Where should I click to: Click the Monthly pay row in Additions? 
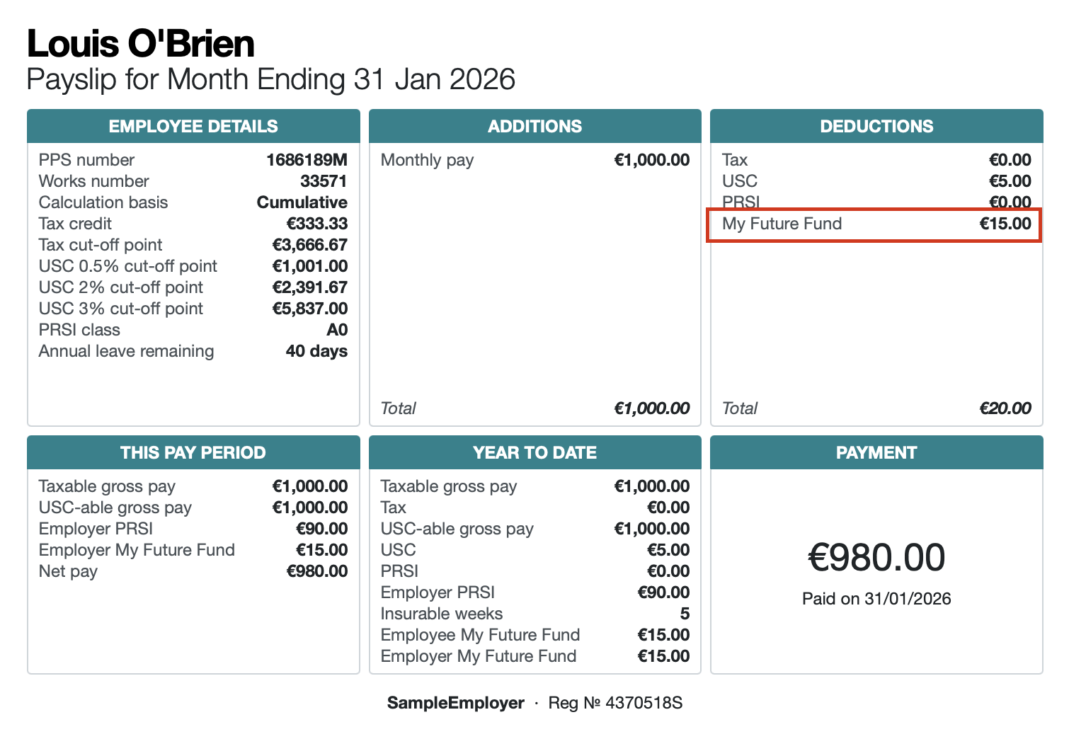tap(534, 160)
